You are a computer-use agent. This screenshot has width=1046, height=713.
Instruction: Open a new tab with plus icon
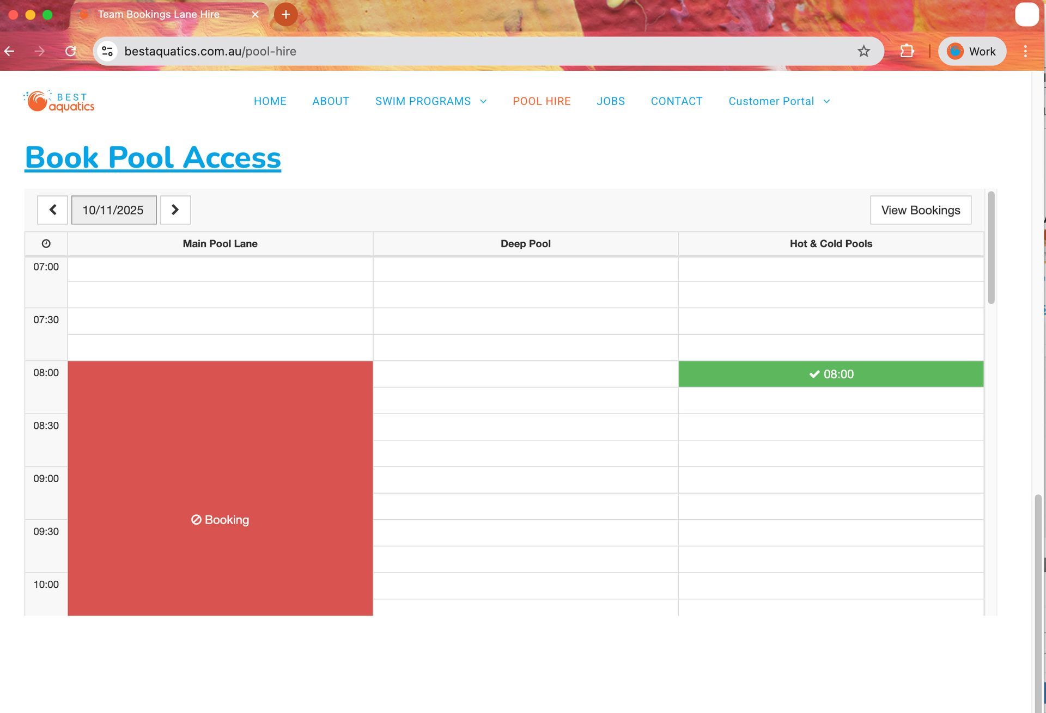285,14
